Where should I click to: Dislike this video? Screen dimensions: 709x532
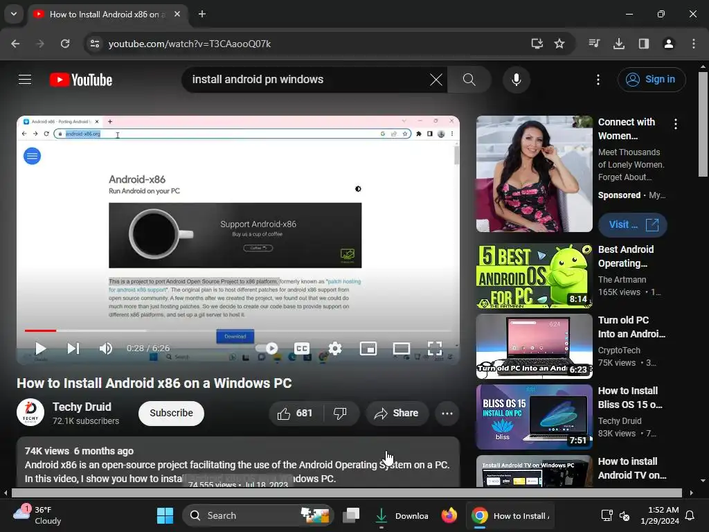click(x=341, y=413)
